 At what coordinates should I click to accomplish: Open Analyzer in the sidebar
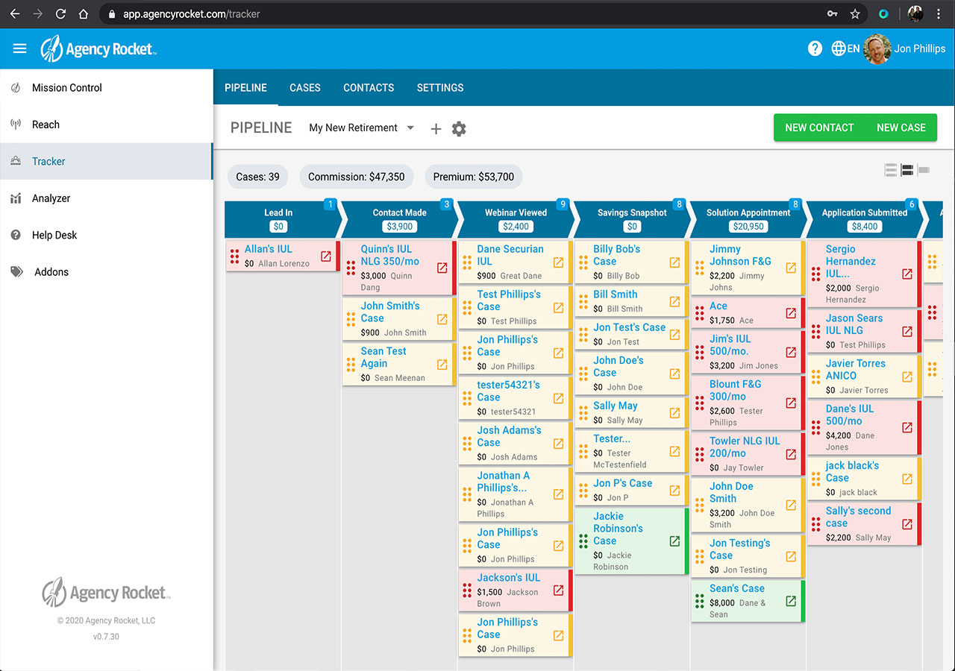click(x=51, y=198)
